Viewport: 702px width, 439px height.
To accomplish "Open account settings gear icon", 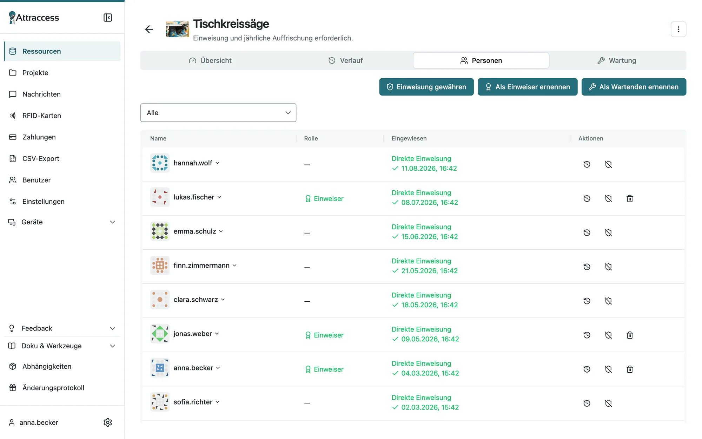I will pos(108,422).
